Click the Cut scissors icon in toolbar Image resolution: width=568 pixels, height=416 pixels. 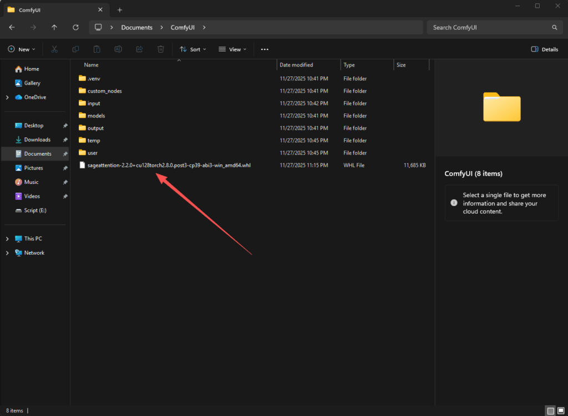pyautogui.click(x=54, y=49)
